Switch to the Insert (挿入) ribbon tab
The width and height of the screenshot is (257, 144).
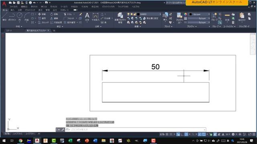(x=12, y=10)
